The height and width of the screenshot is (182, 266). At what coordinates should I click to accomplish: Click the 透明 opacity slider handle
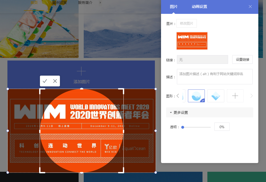183,127
